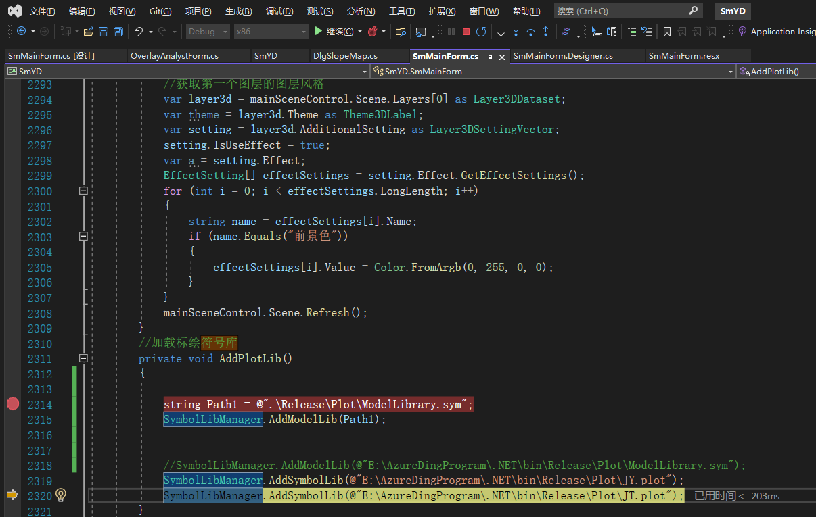The height and width of the screenshot is (517, 816).
Task: Click the Save All icon
Action: (x=118, y=32)
